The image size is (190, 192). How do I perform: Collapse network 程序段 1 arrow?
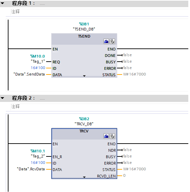click(x=2, y=3)
